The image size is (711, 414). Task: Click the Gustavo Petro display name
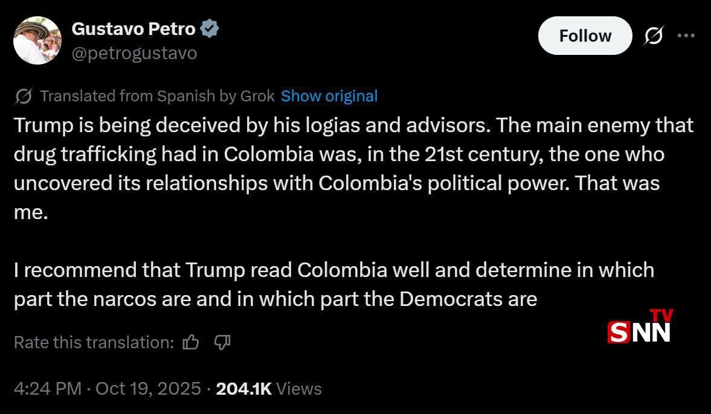[134, 28]
